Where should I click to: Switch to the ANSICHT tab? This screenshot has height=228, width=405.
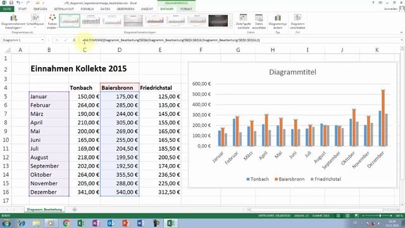[147, 9]
